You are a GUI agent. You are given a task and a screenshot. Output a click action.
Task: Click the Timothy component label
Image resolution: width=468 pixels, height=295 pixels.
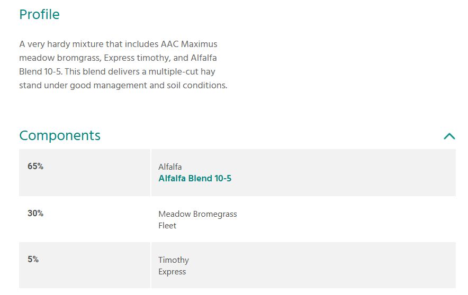click(174, 260)
